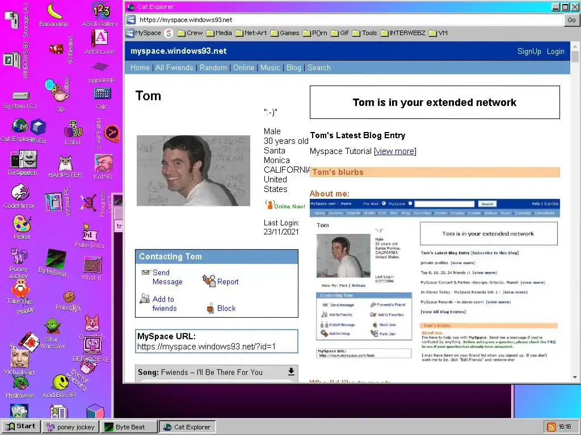Screen dimensions: 581x435
Task: Open the Games bookmarks folder
Action: tap(285, 33)
